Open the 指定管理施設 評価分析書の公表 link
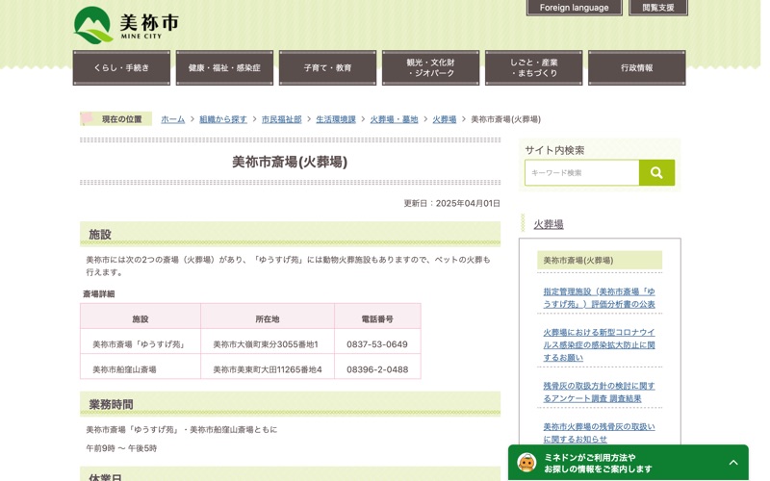This screenshot has width=770, height=481. [599, 298]
